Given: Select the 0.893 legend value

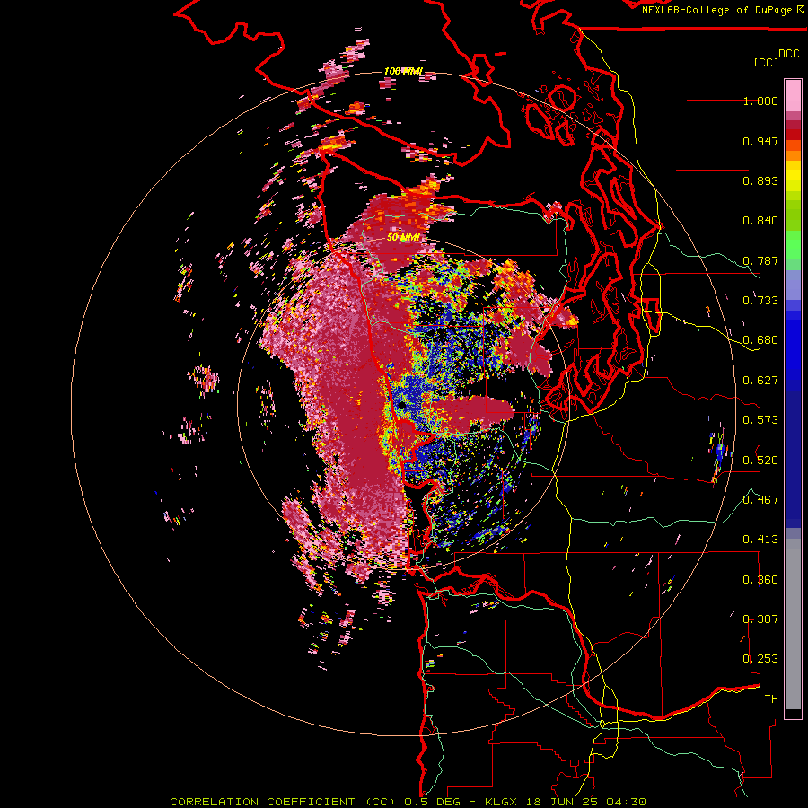Looking at the screenshot, I should click(x=760, y=180).
